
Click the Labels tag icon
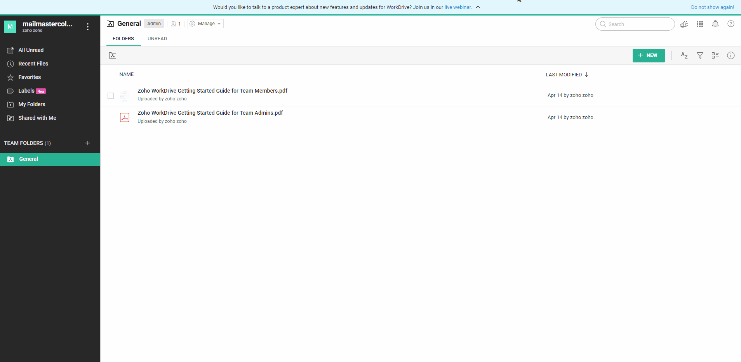(x=10, y=91)
